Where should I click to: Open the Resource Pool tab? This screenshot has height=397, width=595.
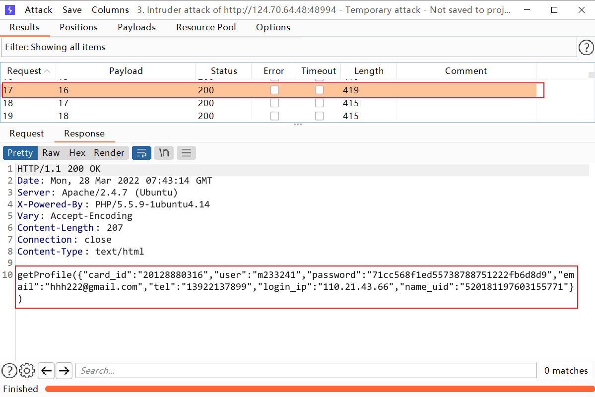(206, 27)
